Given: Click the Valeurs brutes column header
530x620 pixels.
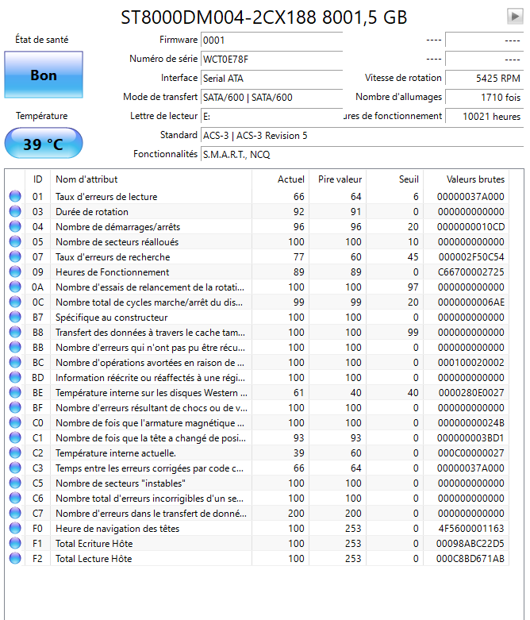Looking at the screenshot, I should 467,179.
